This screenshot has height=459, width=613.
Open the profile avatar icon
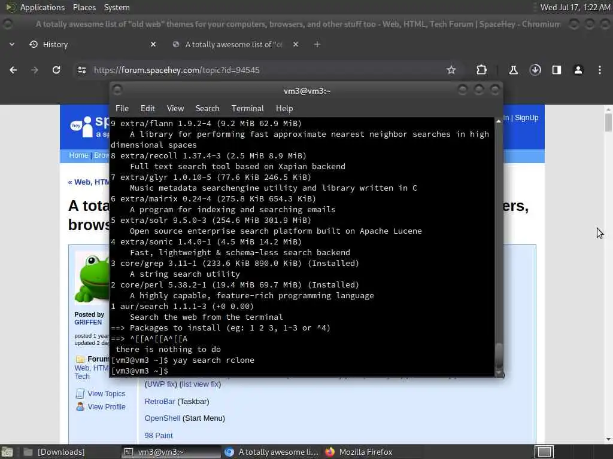[578, 70]
